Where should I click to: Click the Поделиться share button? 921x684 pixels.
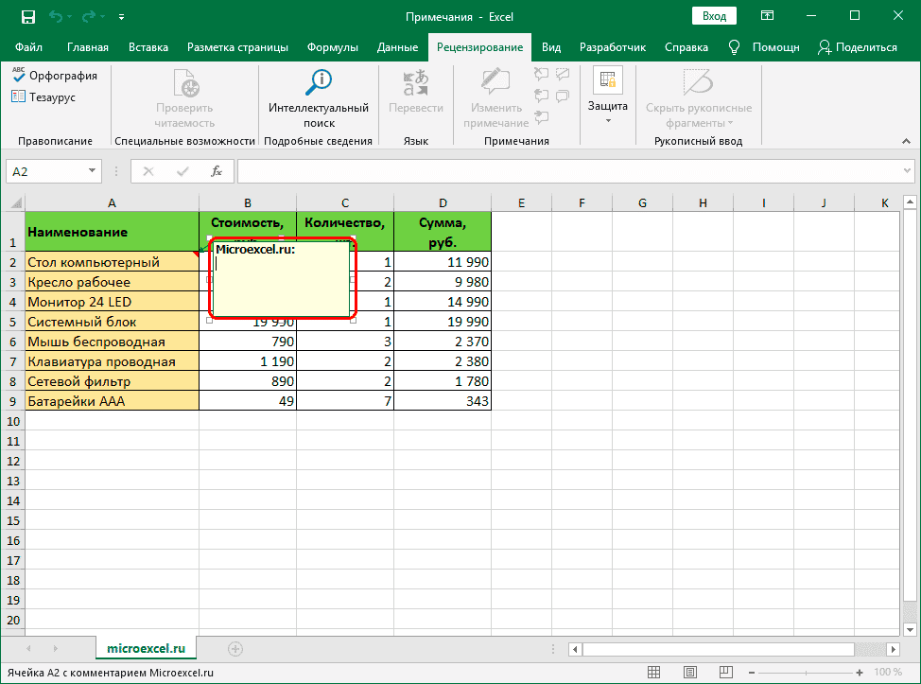[858, 47]
